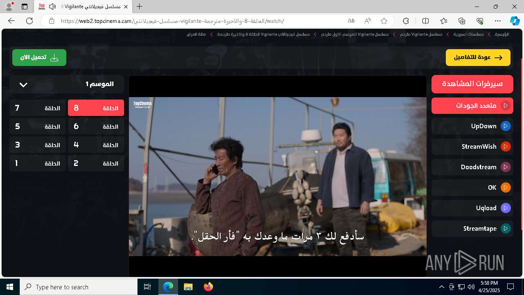Select episode 2
524x295 pixels.
click(96, 163)
